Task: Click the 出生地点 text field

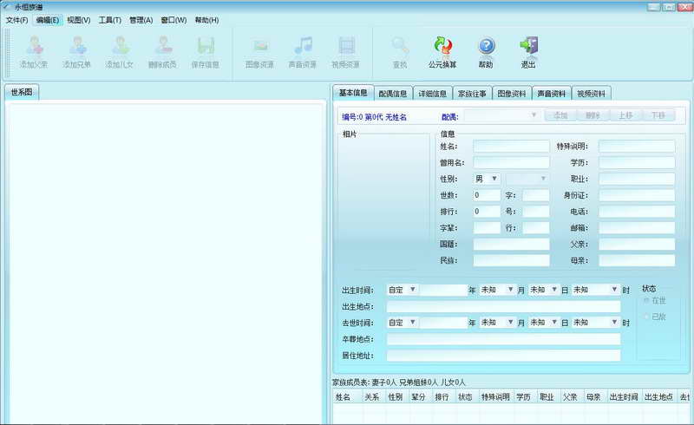Action: coord(503,306)
